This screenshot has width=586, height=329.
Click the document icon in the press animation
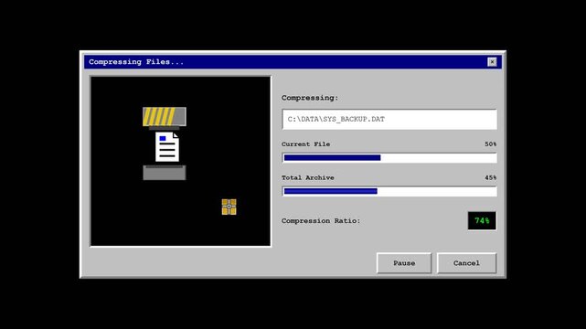pyautogui.click(x=167, y=147)
